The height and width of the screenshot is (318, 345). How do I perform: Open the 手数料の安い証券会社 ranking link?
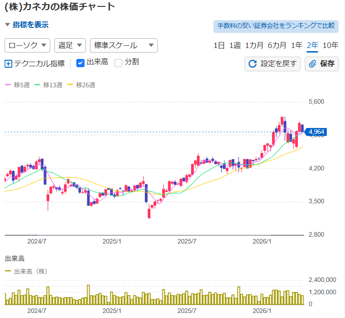pyautogui.click(x=276, y=26)
